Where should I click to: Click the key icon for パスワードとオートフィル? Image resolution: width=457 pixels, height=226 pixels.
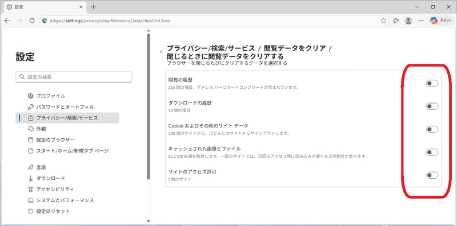(31, 107)
